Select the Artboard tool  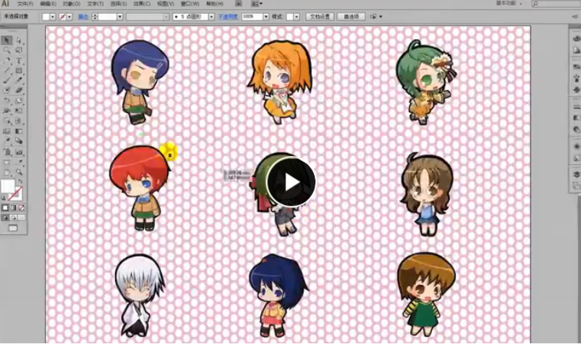point(7,162)
